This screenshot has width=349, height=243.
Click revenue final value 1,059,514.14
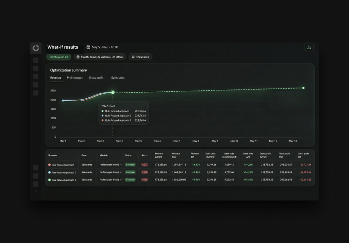coord(179,165)
